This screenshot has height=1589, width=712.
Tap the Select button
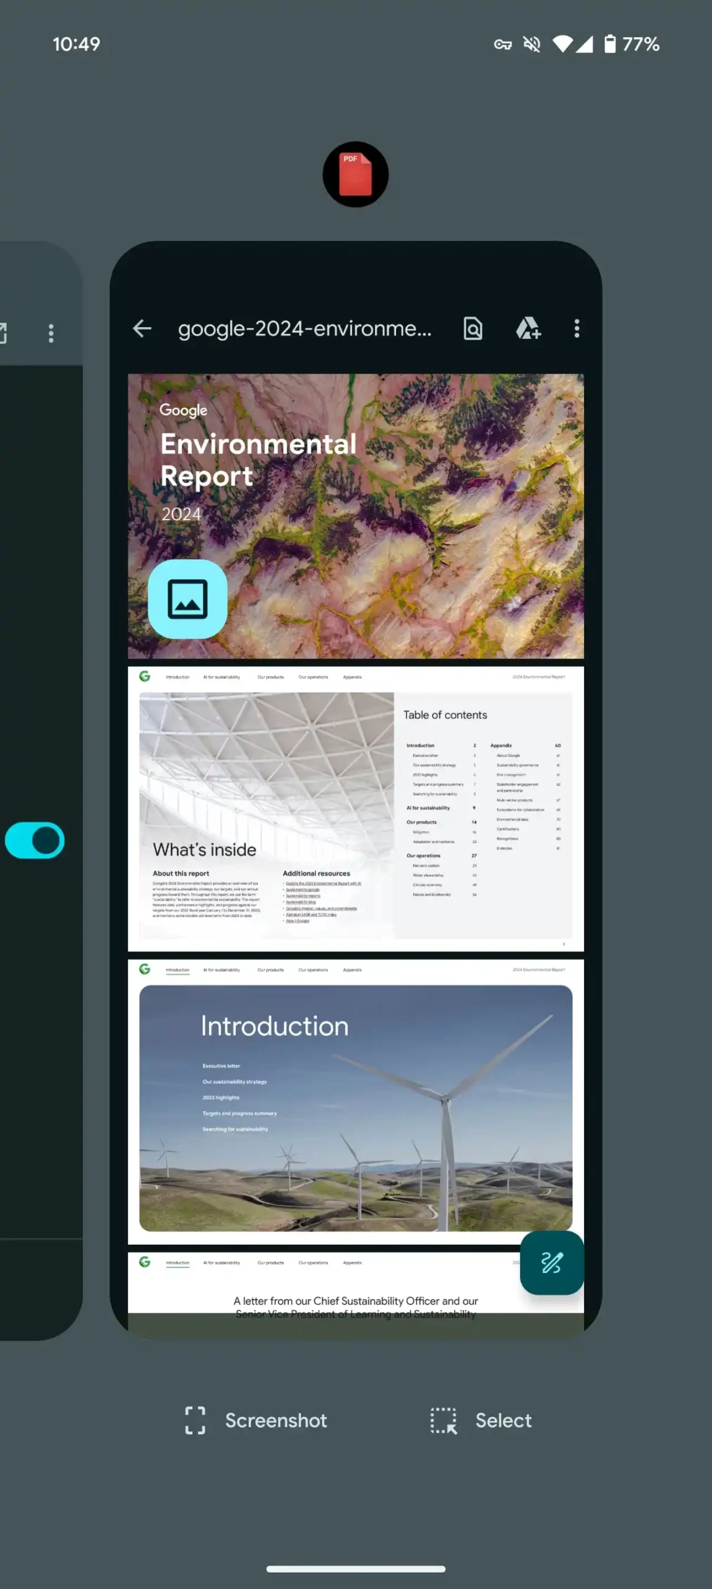click(x=482, y=1420)
